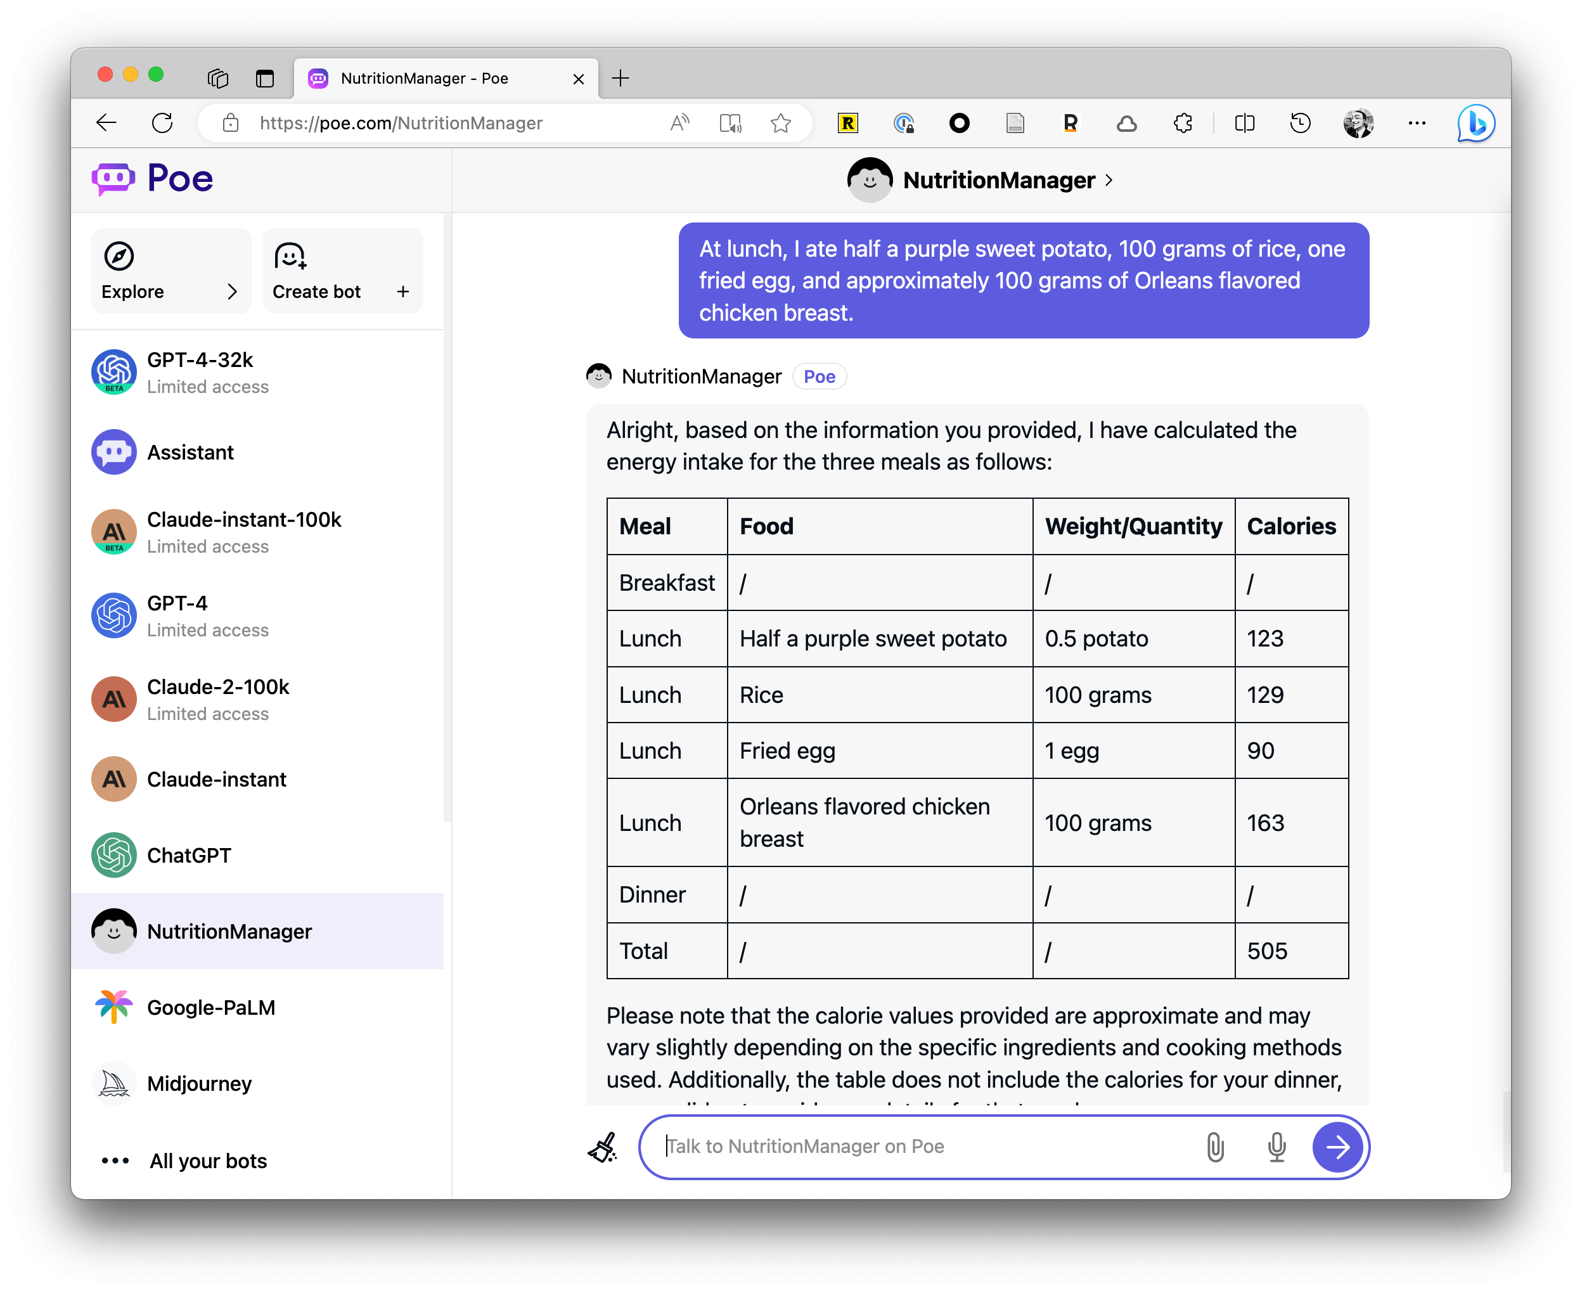Screen dimensions: 1582x1293
Task: Toggle the browser split screen icon
Action: tap(1245, 123)
